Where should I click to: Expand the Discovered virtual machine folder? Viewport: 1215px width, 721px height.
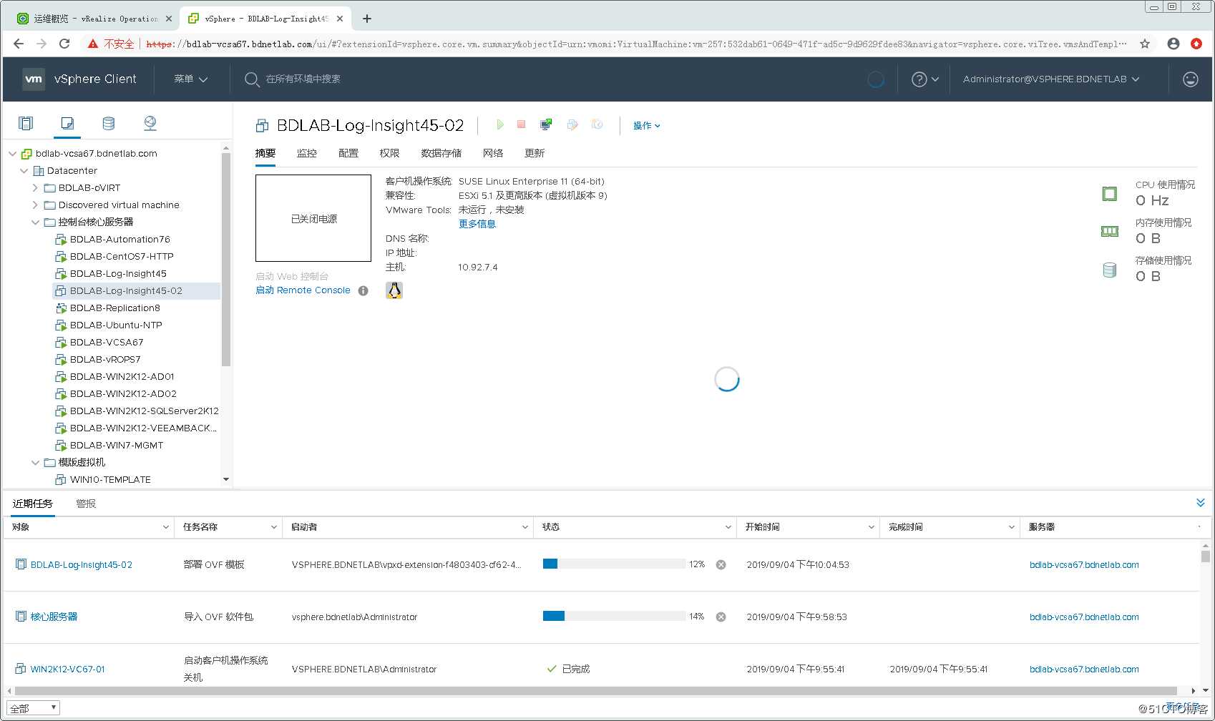pyautogui.click(x=36, y=205)
